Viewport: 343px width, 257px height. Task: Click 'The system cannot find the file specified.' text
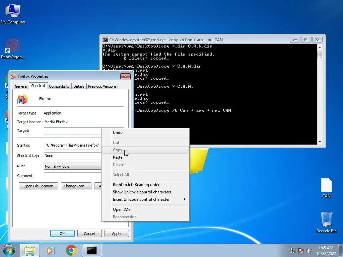coord(158,54)
